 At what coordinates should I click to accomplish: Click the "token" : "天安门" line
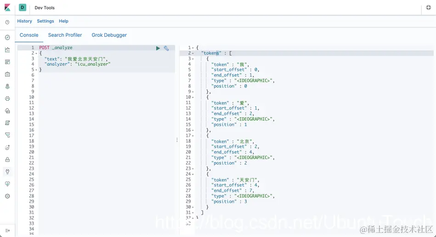pyautogui.click(x=235, y=180)
